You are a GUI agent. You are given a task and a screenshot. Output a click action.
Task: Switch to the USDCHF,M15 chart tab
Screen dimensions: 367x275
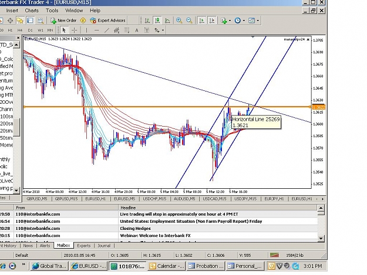[x=154, y=199]
